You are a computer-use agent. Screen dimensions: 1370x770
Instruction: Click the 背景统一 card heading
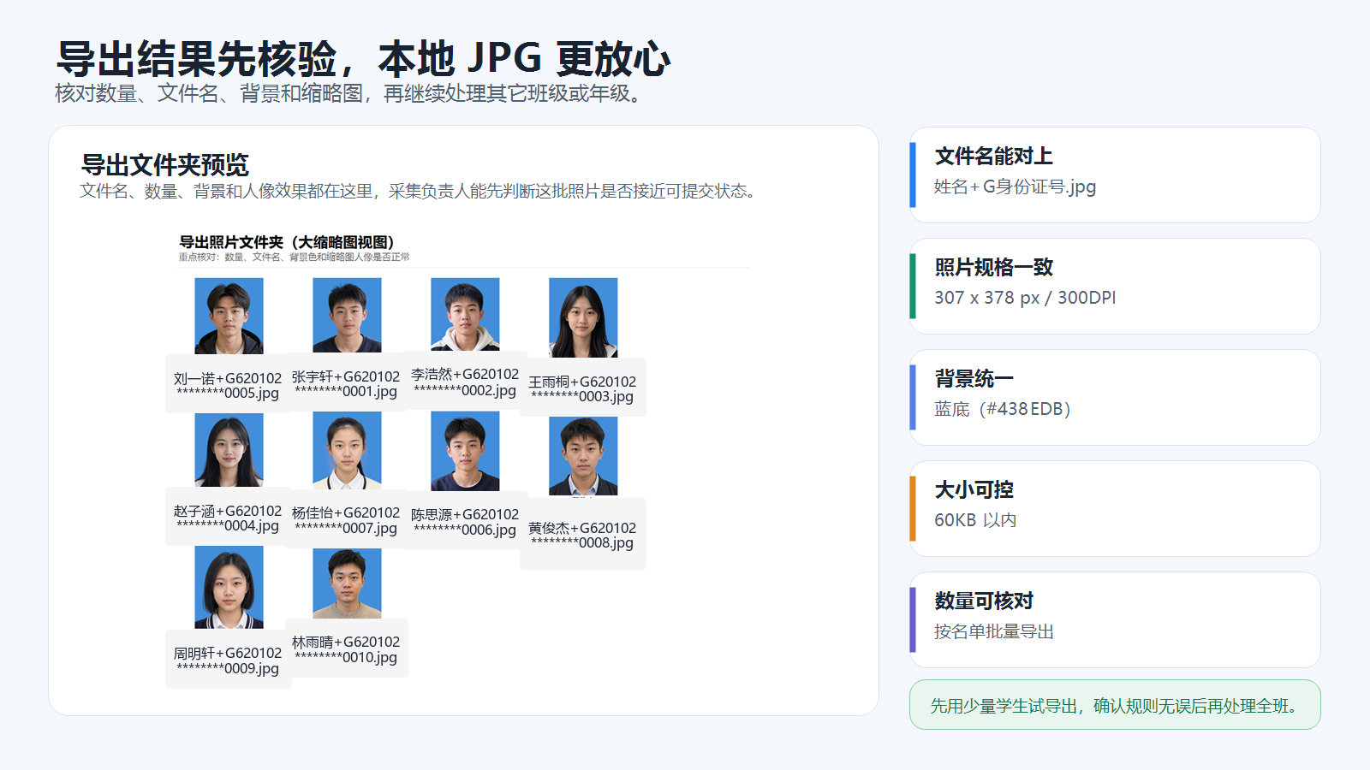974,379
